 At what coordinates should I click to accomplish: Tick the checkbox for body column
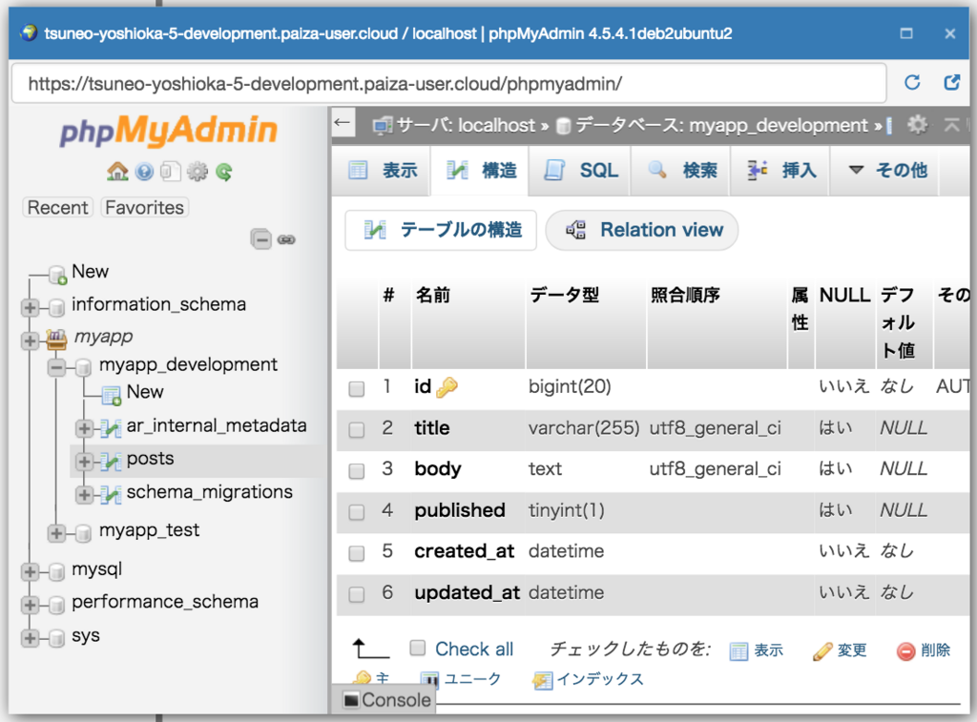click(x=357, y=471)
